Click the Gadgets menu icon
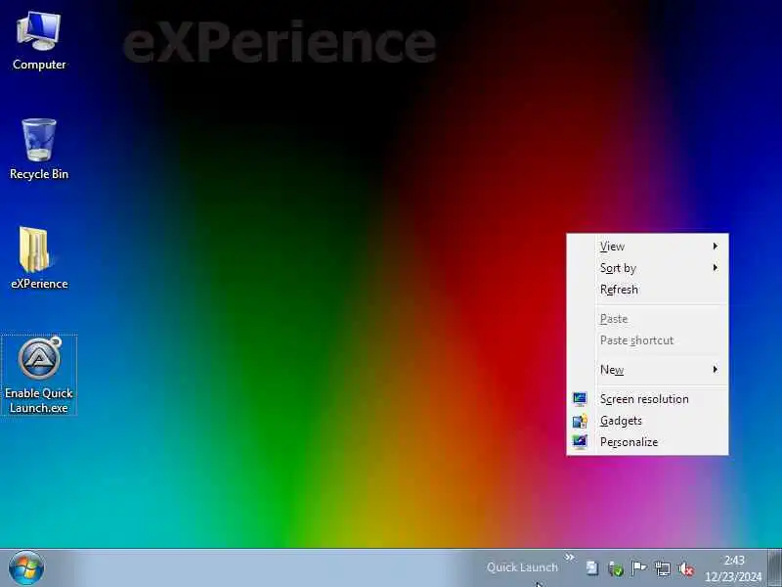Viewport: 782px width, 587px height. [x=580, y=421]
